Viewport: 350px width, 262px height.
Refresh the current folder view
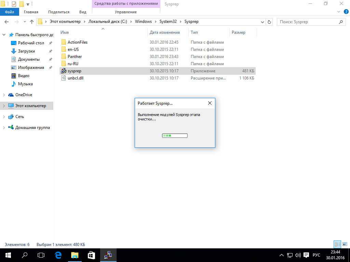click(x=269, y=22)
